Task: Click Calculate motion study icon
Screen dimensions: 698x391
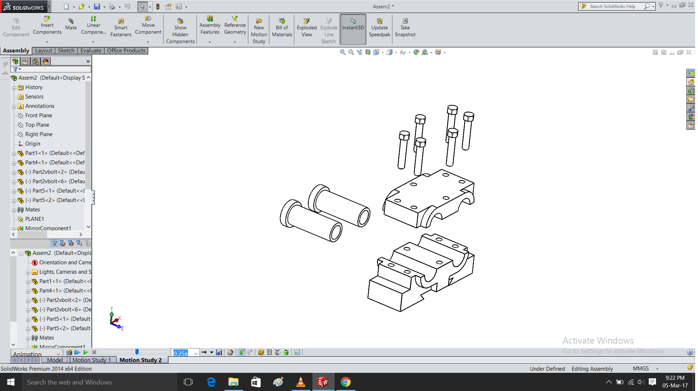Action: tap(69, 352)
